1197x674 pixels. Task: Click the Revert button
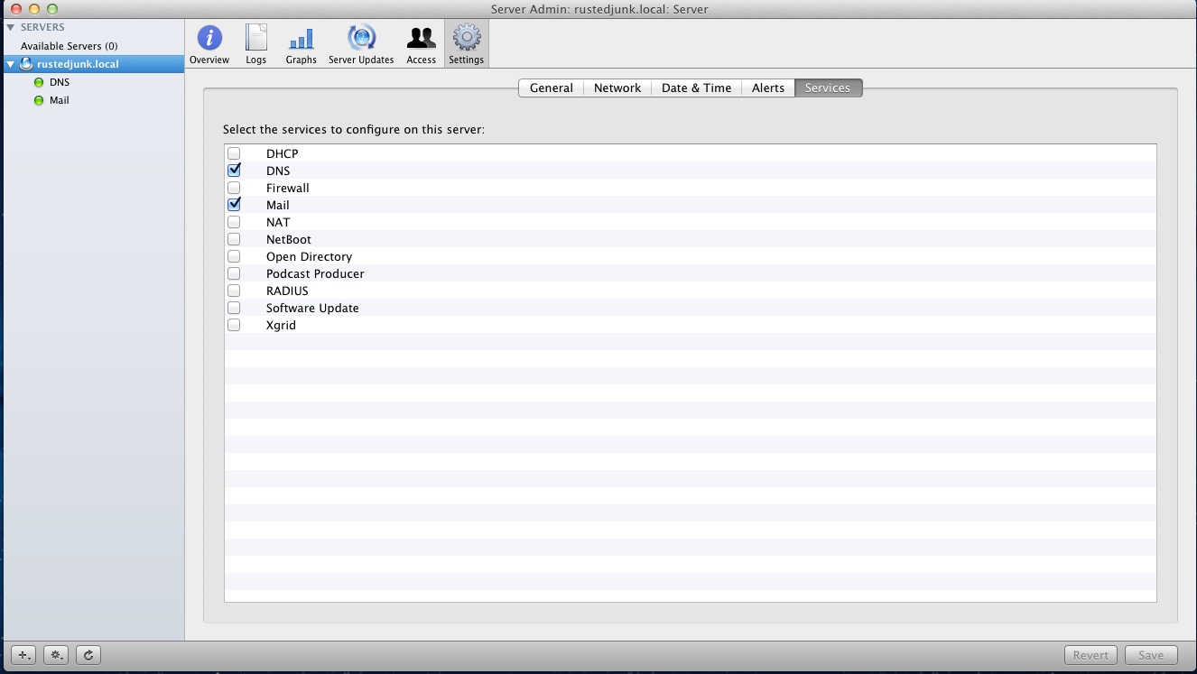tap(1090, 655)
